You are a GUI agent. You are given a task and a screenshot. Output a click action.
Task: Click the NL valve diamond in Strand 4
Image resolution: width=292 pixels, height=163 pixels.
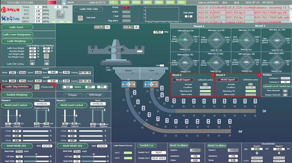(x=185, y=39)
